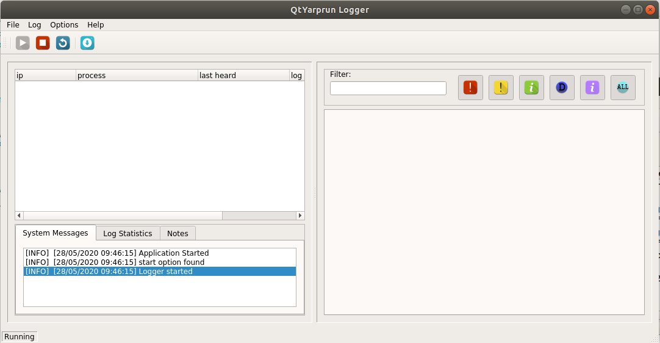This screenshot has width=660, height=343.
Task: Click the cyan download-arrow toolbar icon
Action: click(x=87, y=43)
